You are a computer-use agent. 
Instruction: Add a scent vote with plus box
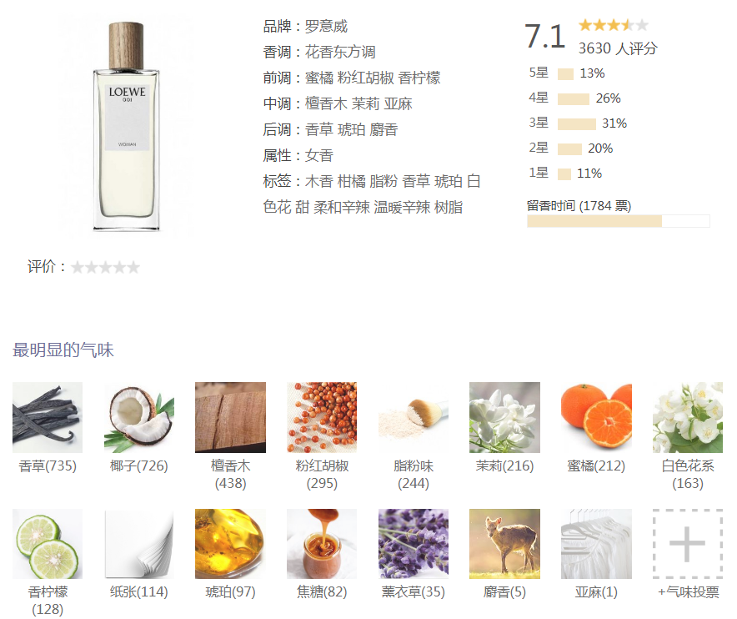click(688, 544)
